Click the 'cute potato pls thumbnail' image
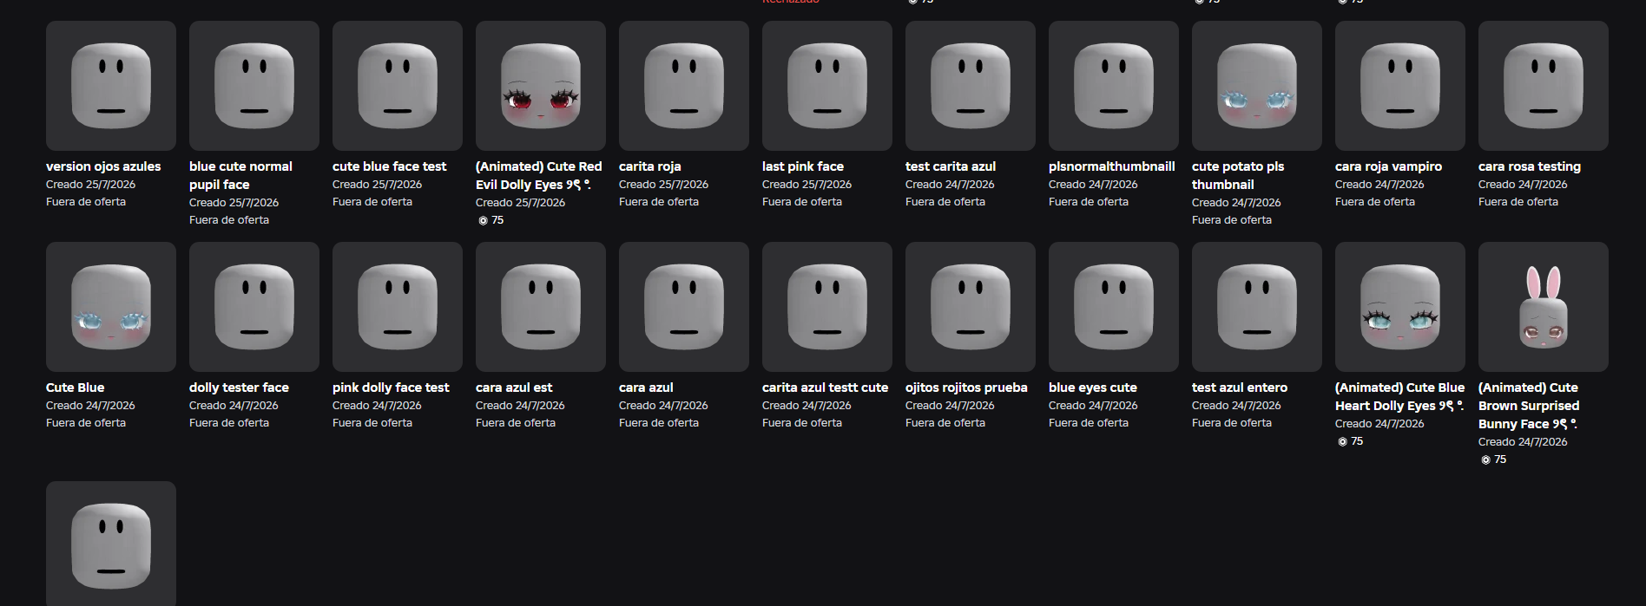The height and width of the screenshot is (606, 1646). point(1257,86)
